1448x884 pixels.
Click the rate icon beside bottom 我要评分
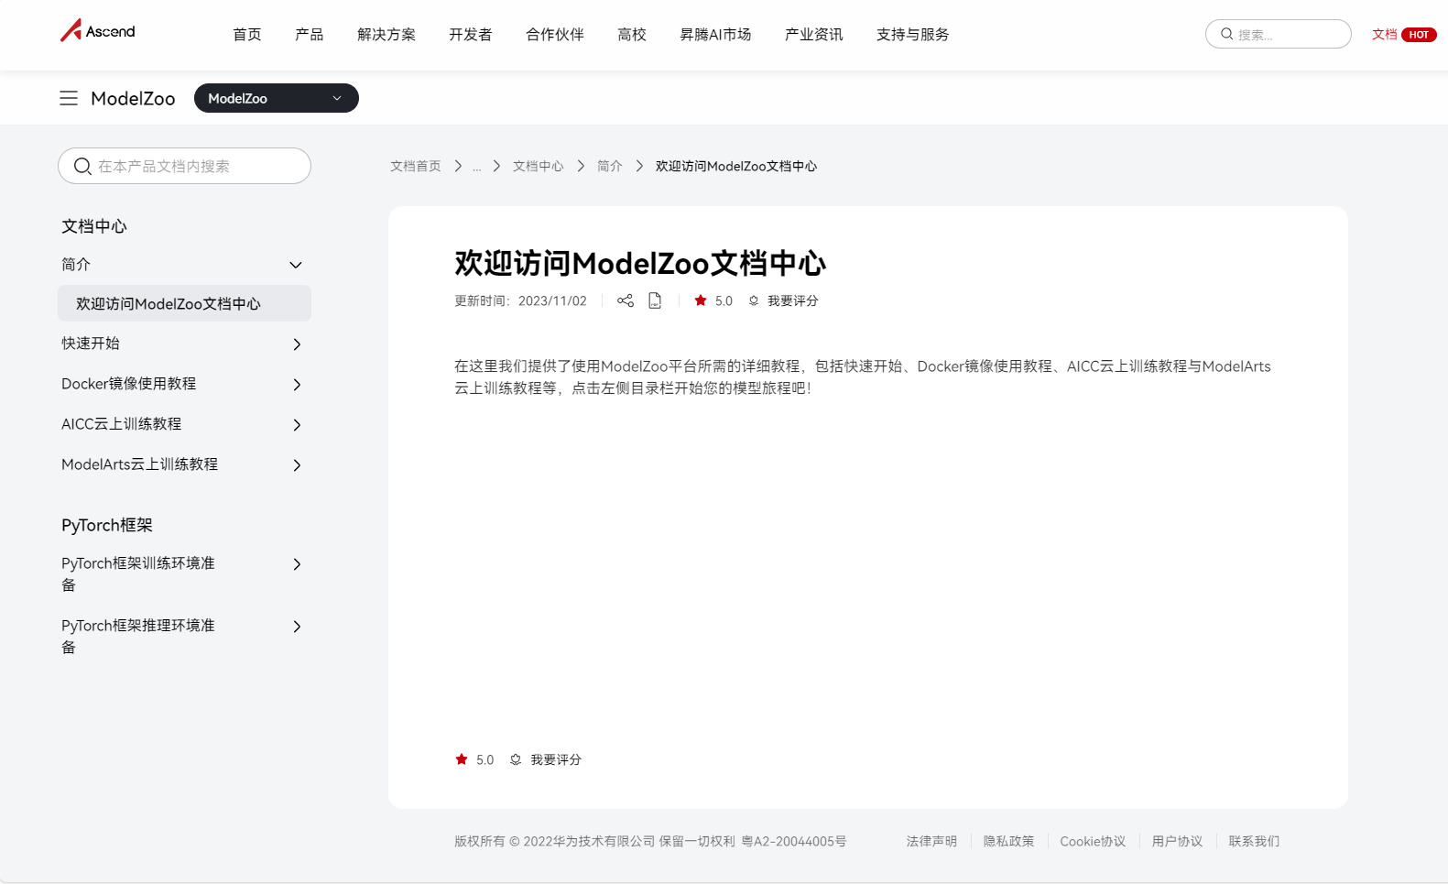click(x=516, y=759)
